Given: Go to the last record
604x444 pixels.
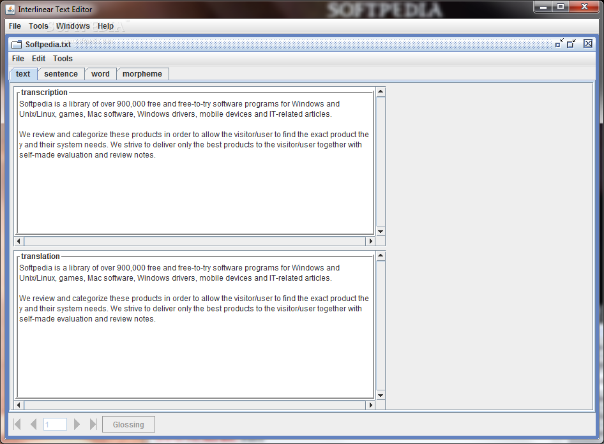Looking at the screenshot, I should coord(93,424).
